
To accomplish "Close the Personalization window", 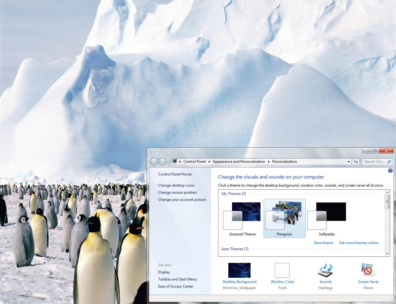I will coord(386,151).
